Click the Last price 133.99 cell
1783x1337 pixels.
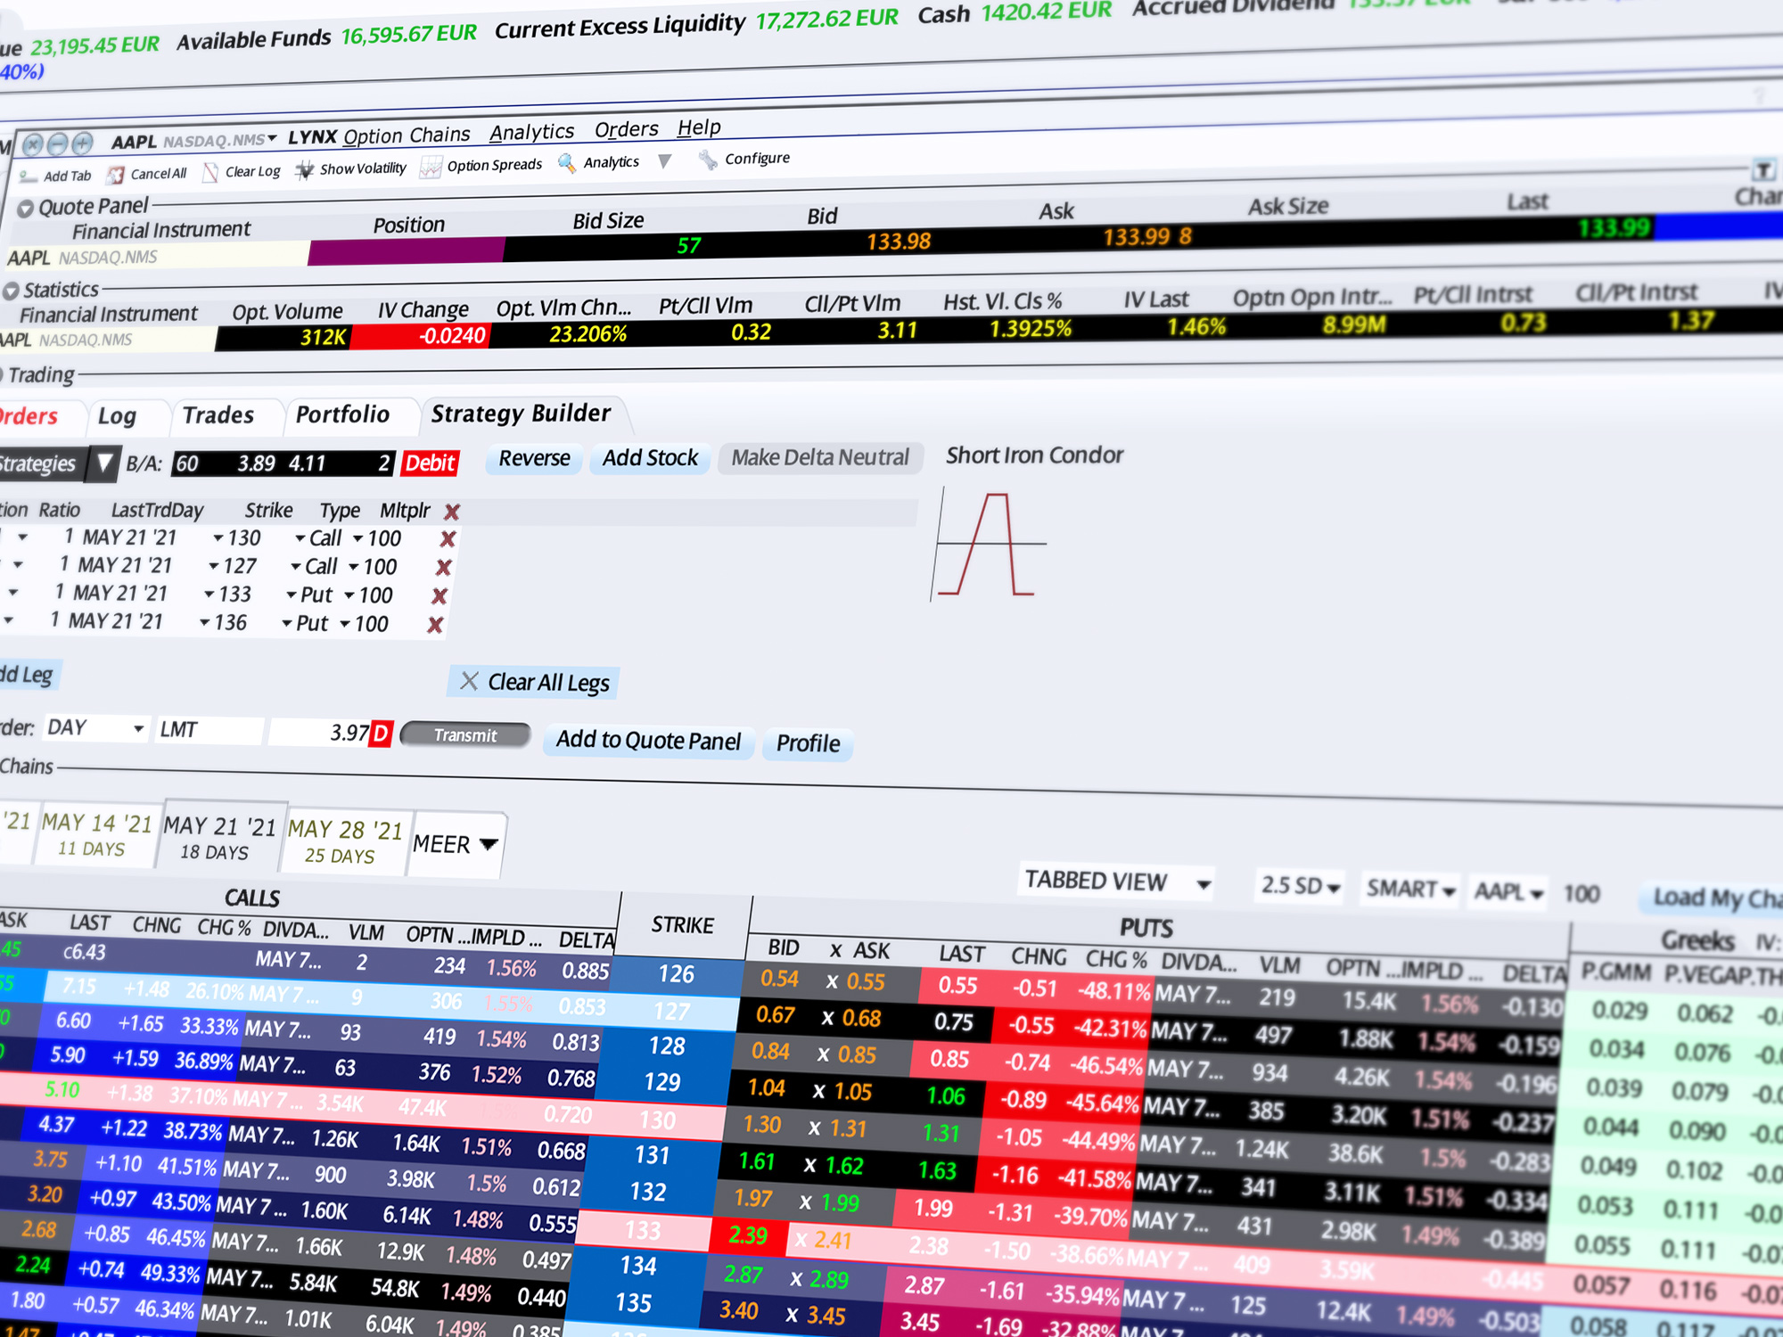pos(1614,228)
